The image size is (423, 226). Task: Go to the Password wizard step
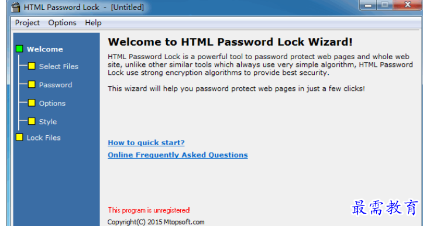click(56, 85)
